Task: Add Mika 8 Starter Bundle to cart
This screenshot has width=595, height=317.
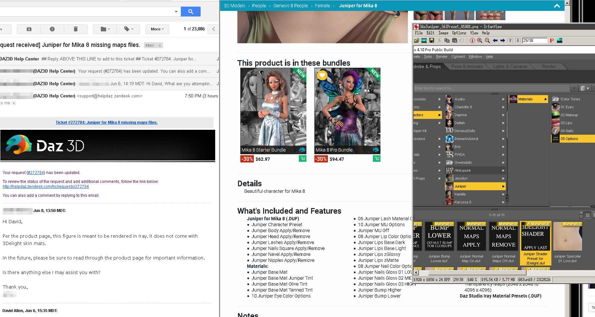Action: pos(302,159)
